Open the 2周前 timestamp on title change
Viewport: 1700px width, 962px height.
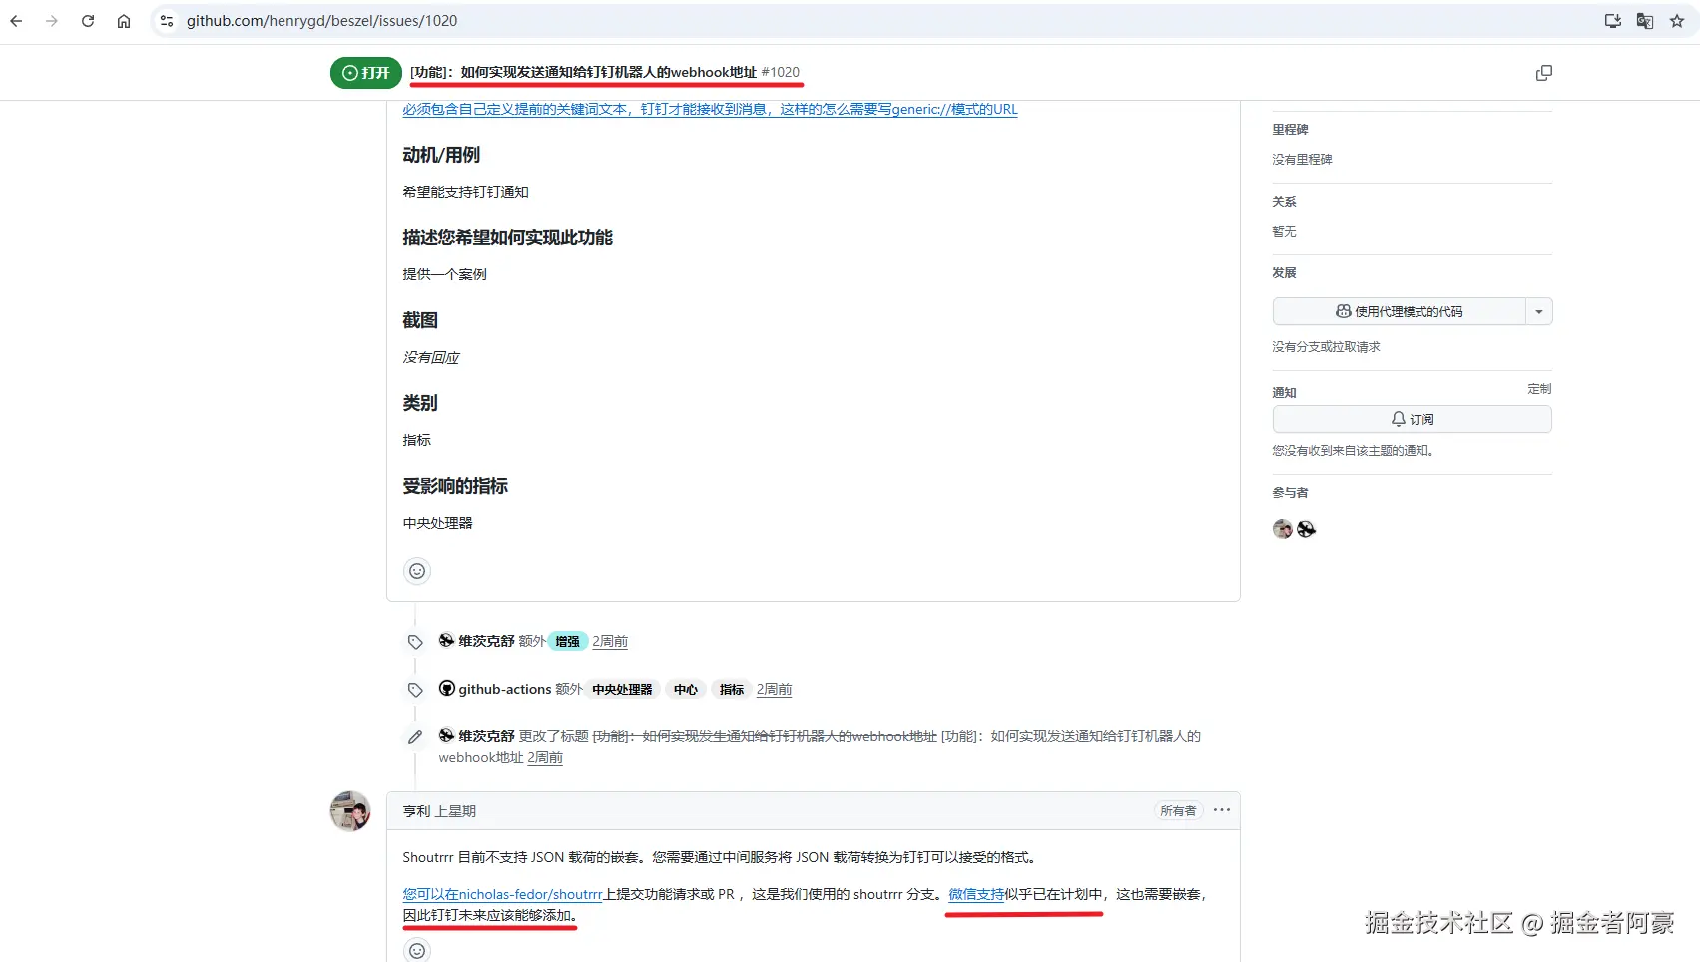(545, 757)
